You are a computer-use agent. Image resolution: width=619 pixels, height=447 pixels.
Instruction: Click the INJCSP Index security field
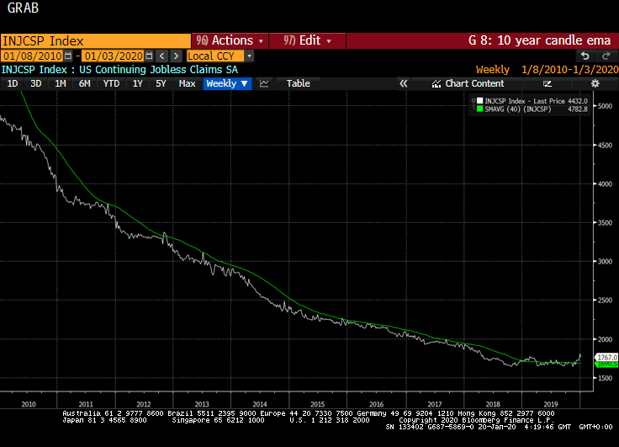pyautogui.click(x=96, y=40)
